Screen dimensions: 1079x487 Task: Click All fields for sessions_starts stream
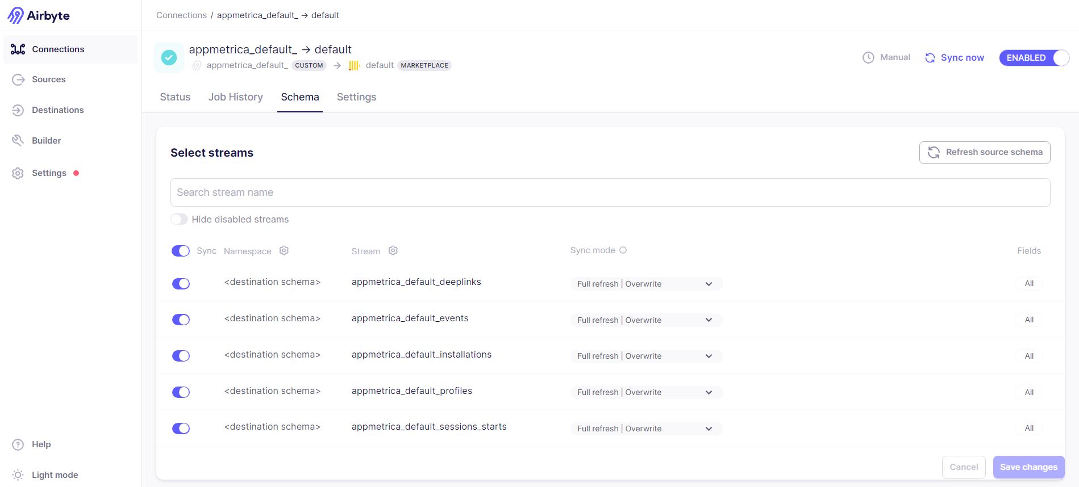click(1029, 428)
